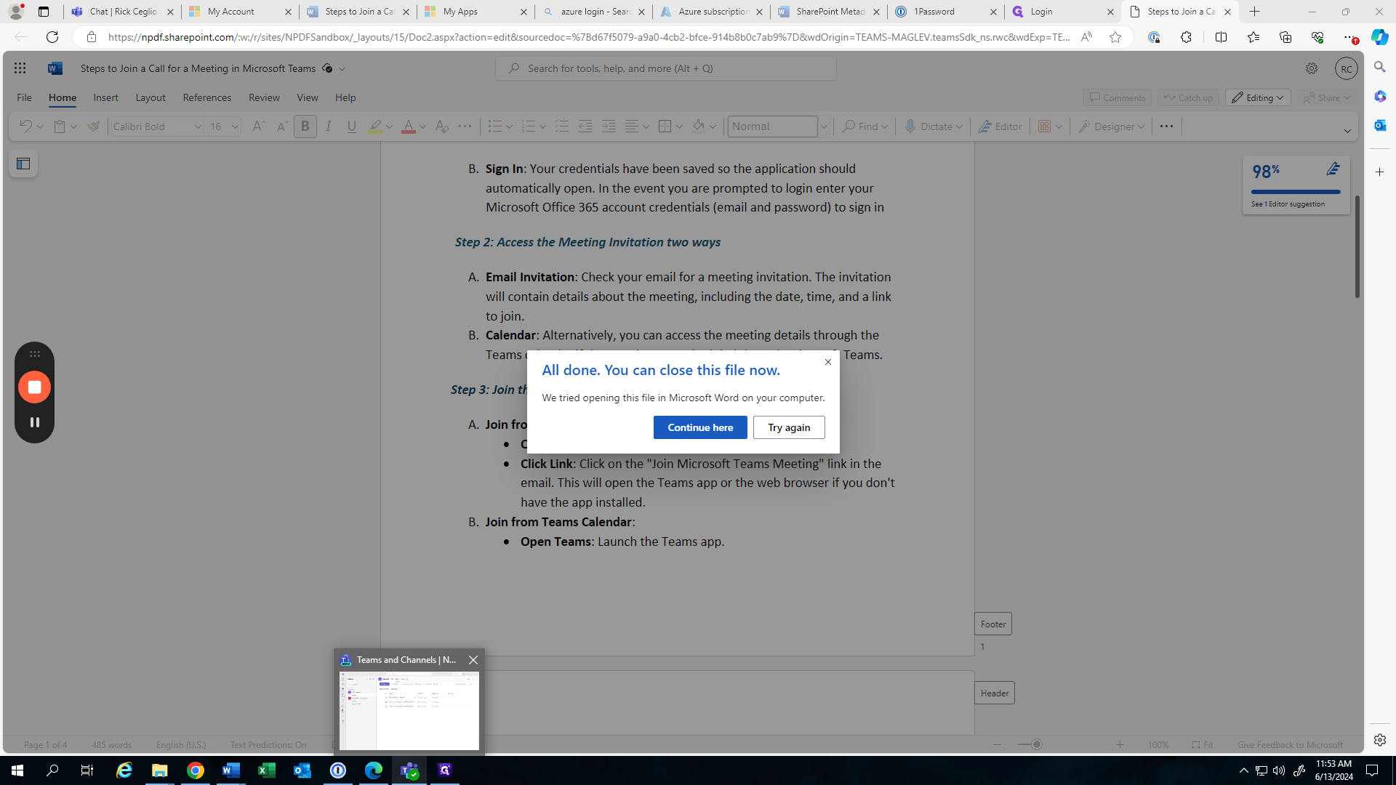Zoom out with the minus button
Screen dimensions: 1396x785
pos(997,745)
